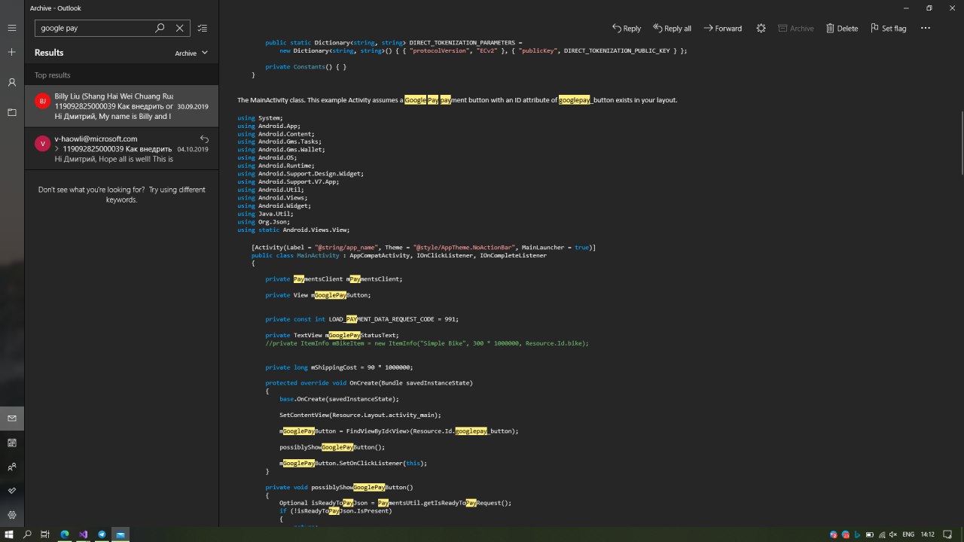Open Windows taskbar search

27,534
